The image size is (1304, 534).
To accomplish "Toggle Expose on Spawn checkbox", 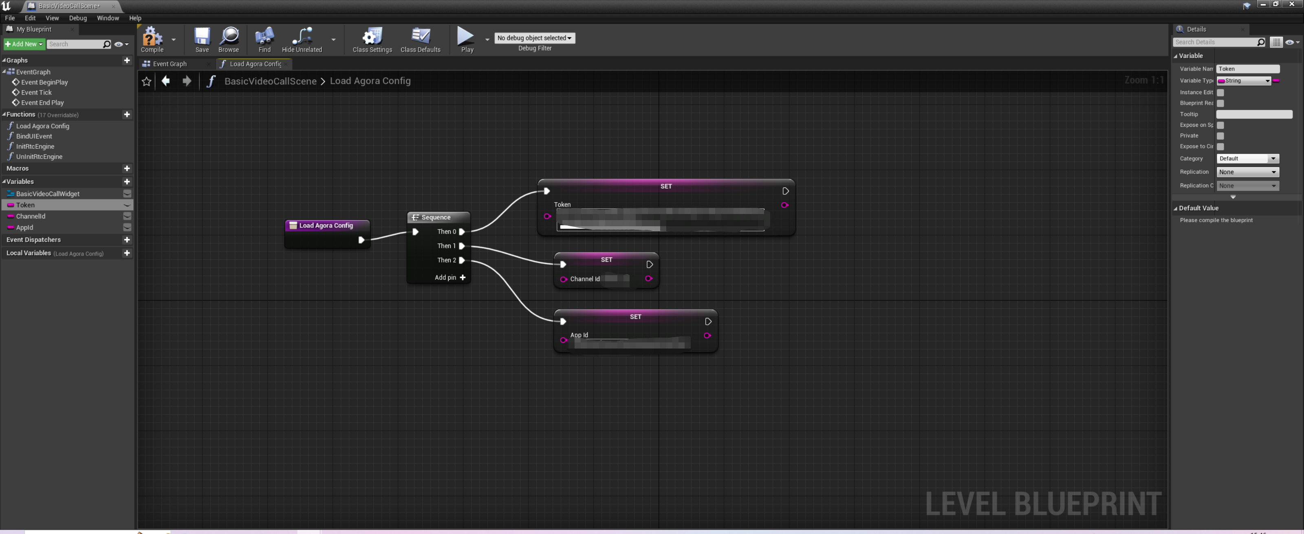I will [1220, 125].
